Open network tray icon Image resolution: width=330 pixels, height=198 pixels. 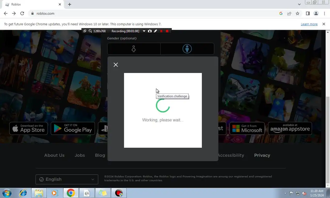298,193
